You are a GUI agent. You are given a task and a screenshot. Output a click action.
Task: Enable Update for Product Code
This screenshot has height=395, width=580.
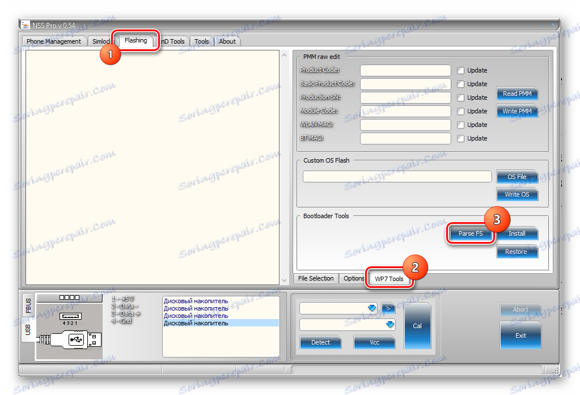pos(460,70)
